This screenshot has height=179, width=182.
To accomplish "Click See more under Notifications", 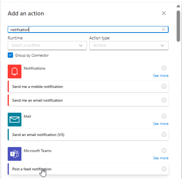I will (161, 76).
